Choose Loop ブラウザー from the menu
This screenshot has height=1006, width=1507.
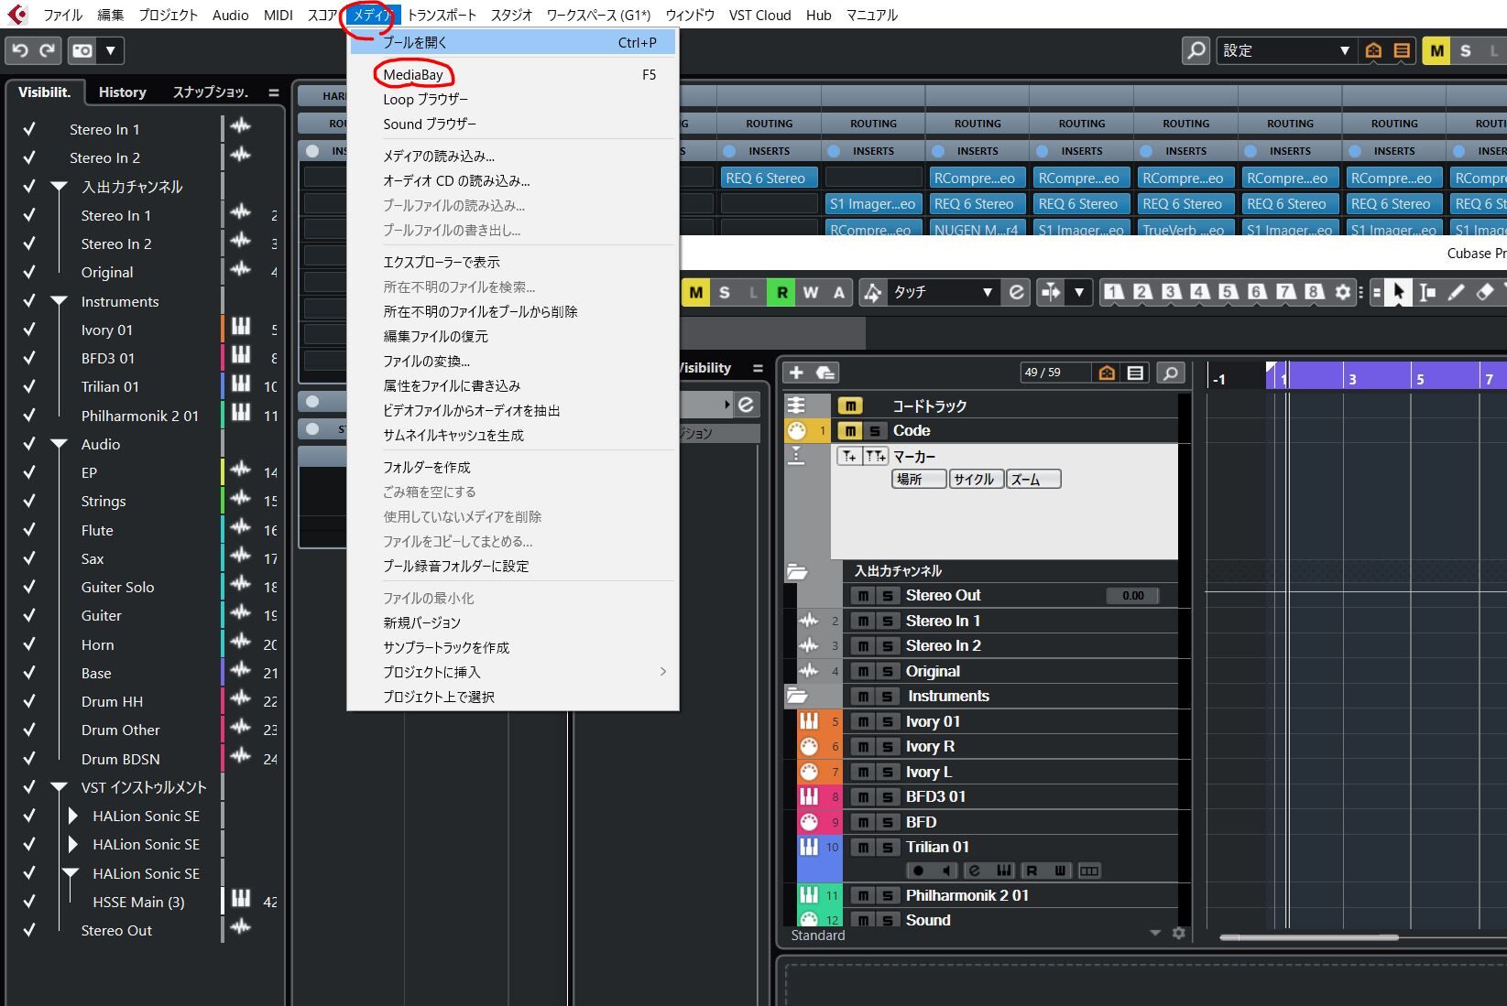pyautogui.click(x=513, y=99)
